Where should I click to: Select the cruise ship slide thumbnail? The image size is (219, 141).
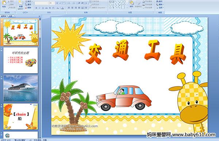pyautogui.click(x=20, y=88)
